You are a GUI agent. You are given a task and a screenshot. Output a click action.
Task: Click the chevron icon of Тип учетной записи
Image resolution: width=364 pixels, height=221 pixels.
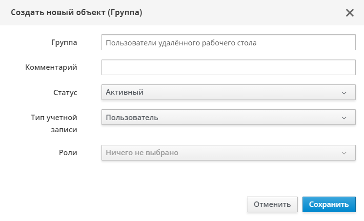pos(344,118)
